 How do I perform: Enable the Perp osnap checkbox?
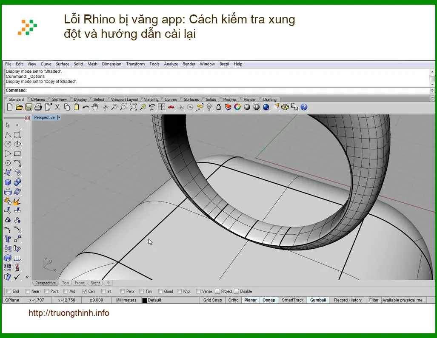pos(123,291)
